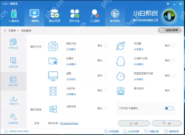Click the 当前系统 Windows logo icon
The width and height of the screenshot is (185, 135).
coord(53,109)
